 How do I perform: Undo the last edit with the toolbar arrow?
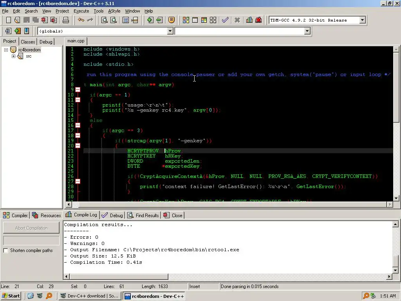[81, 20]
